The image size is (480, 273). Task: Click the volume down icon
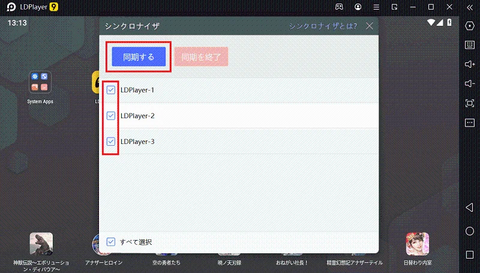pos(470,83)
